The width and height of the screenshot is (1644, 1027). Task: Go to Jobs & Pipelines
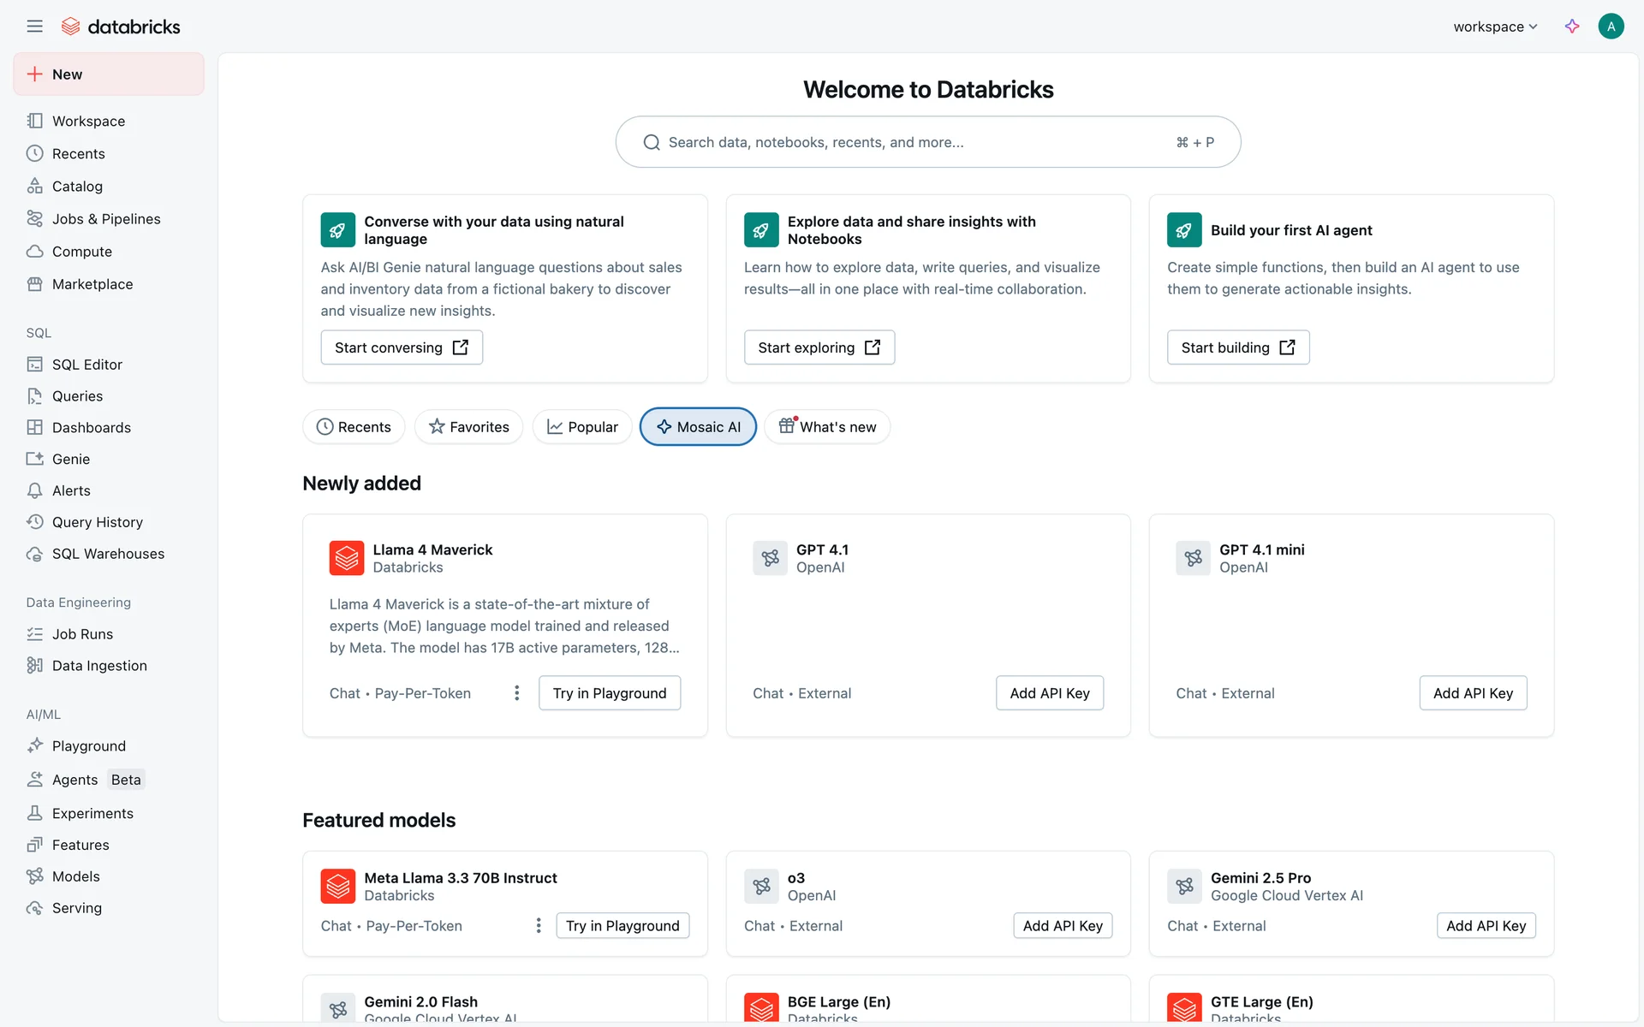(x=106, y=219)
